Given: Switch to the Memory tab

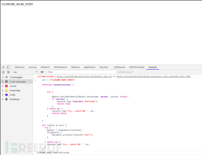Looking at the screenshot, I should [x=75, y=67].
